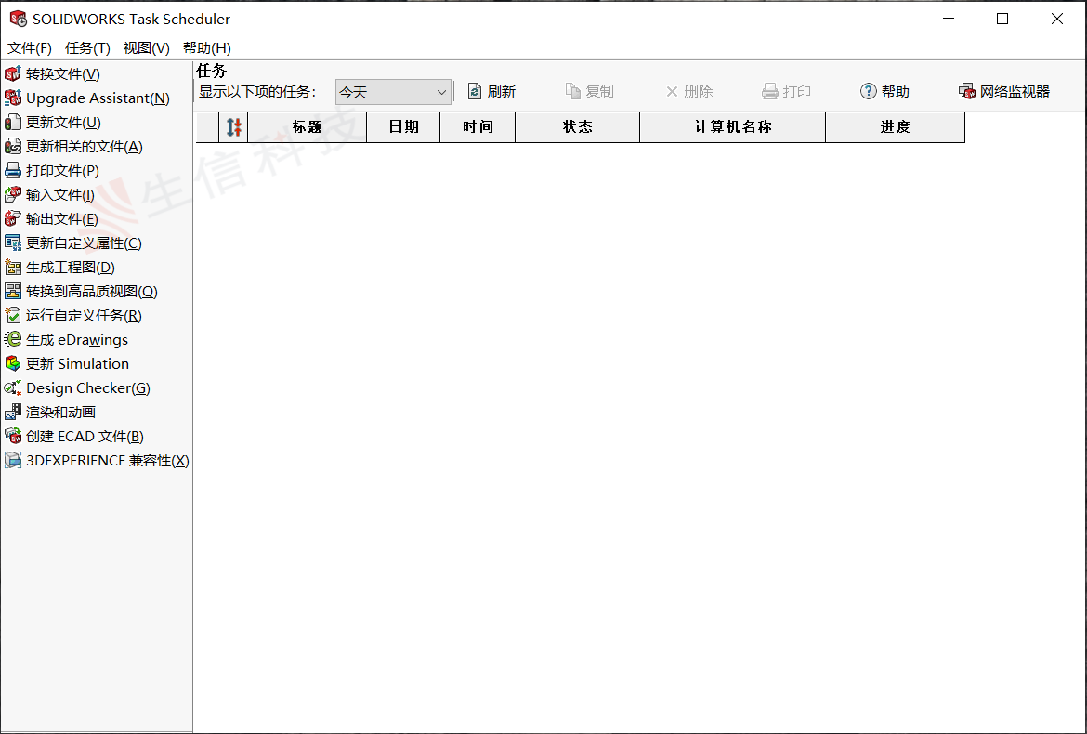
Task: Click the 输出文件 sidebar icon
Action: click(12, 219)
